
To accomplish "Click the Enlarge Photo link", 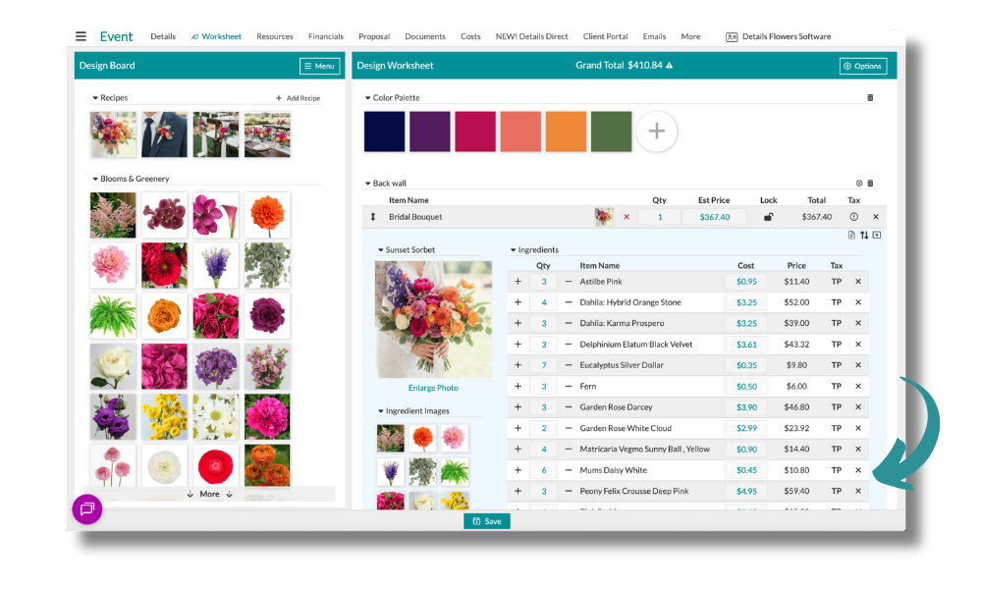I will (433, 388).
